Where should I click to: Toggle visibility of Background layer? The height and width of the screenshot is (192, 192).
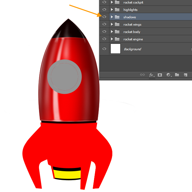(x=104, y=49)
